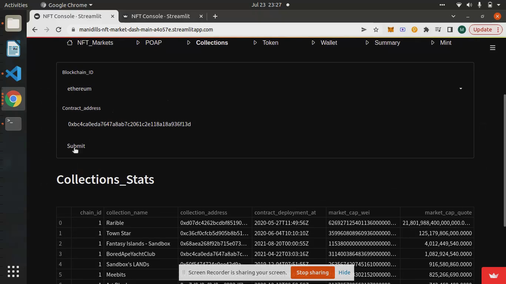Close the first NFT Console tab
Viewport: 506px width, 284px height.
pyautogui.click(x=113, y=16)
